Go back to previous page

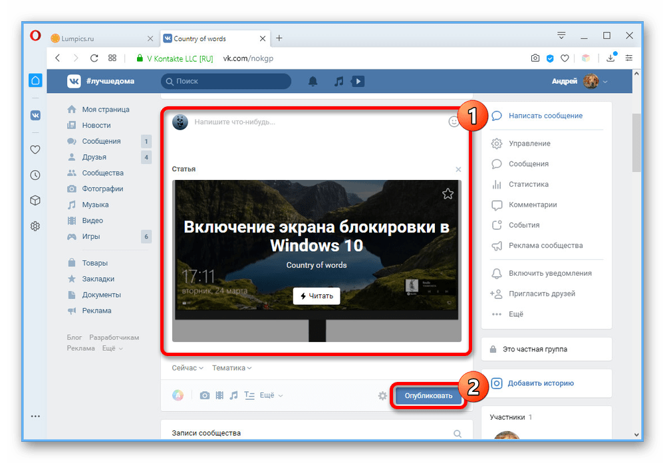click(58, 58)
